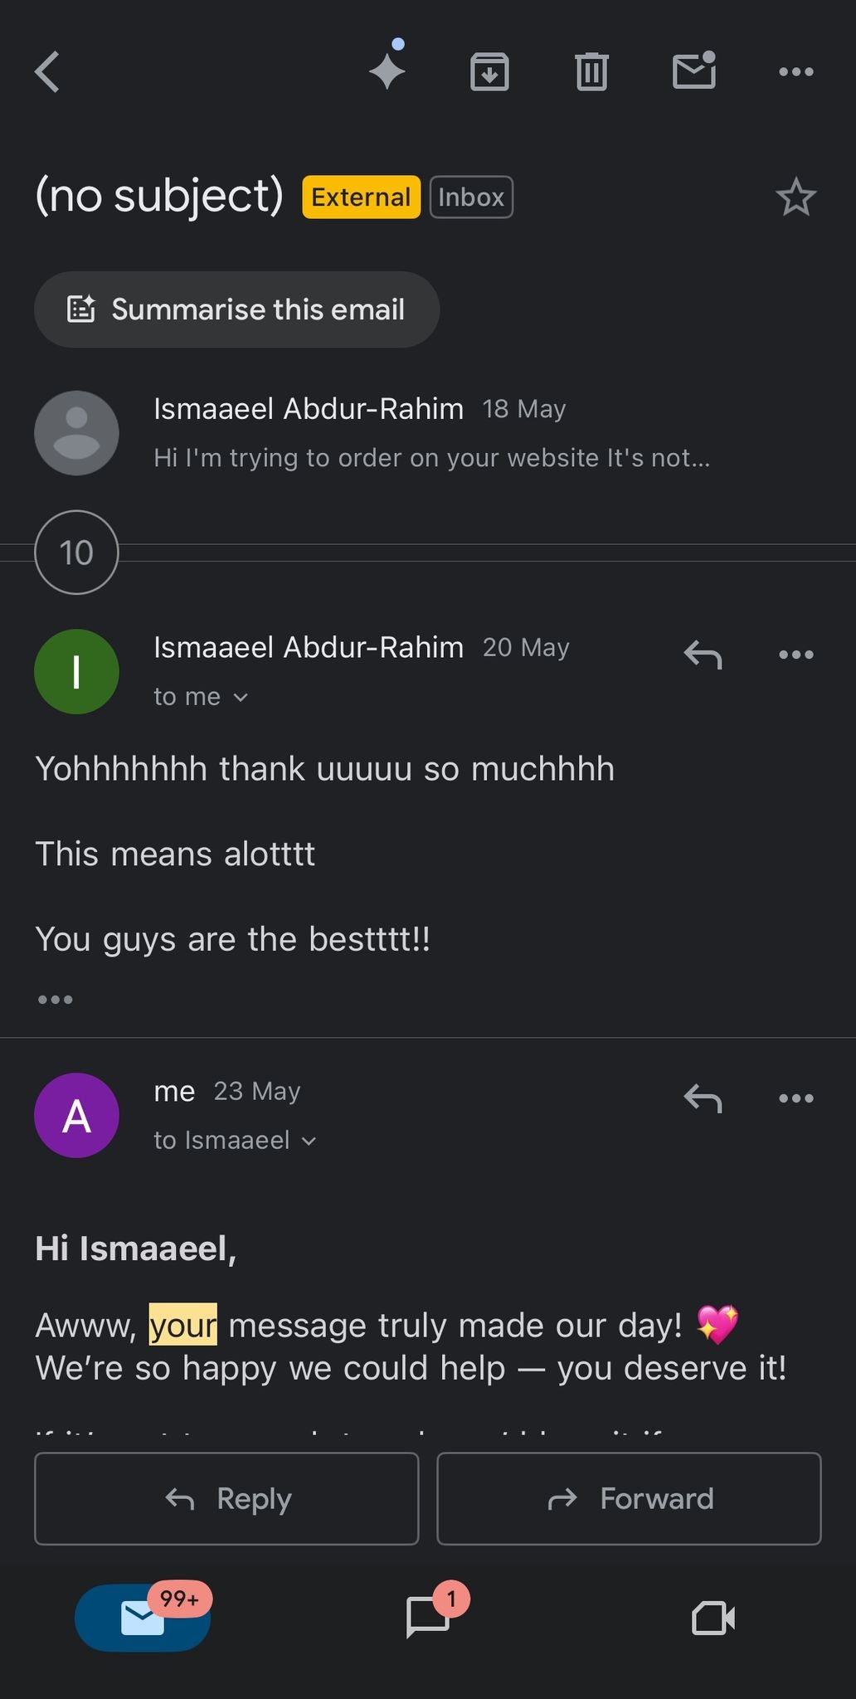Expand the 10 hidden messages

76,553
